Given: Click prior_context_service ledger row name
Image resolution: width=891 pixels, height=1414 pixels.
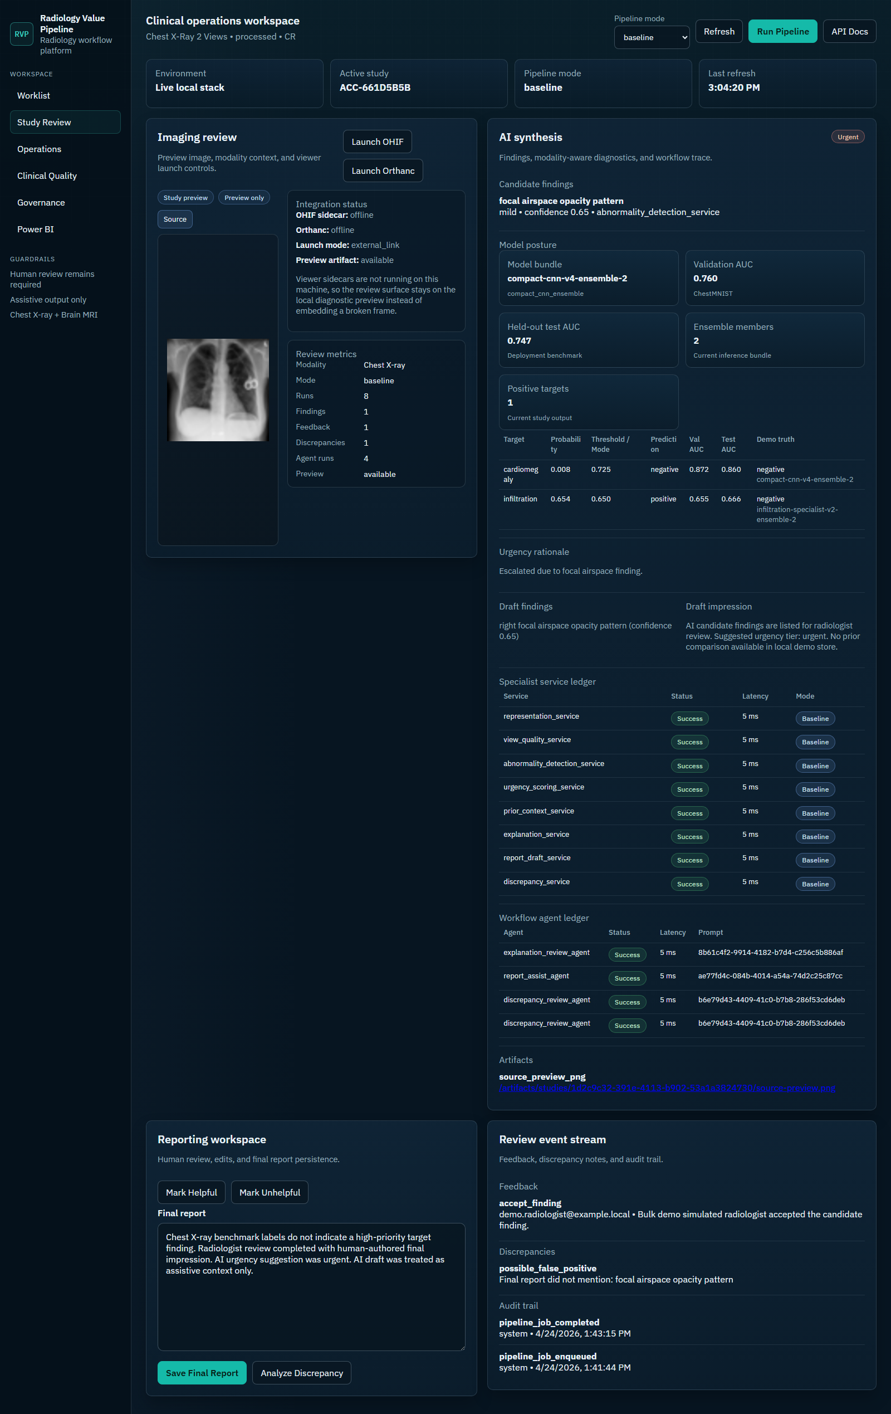Looking at the screenshot, I should [538, 811].
